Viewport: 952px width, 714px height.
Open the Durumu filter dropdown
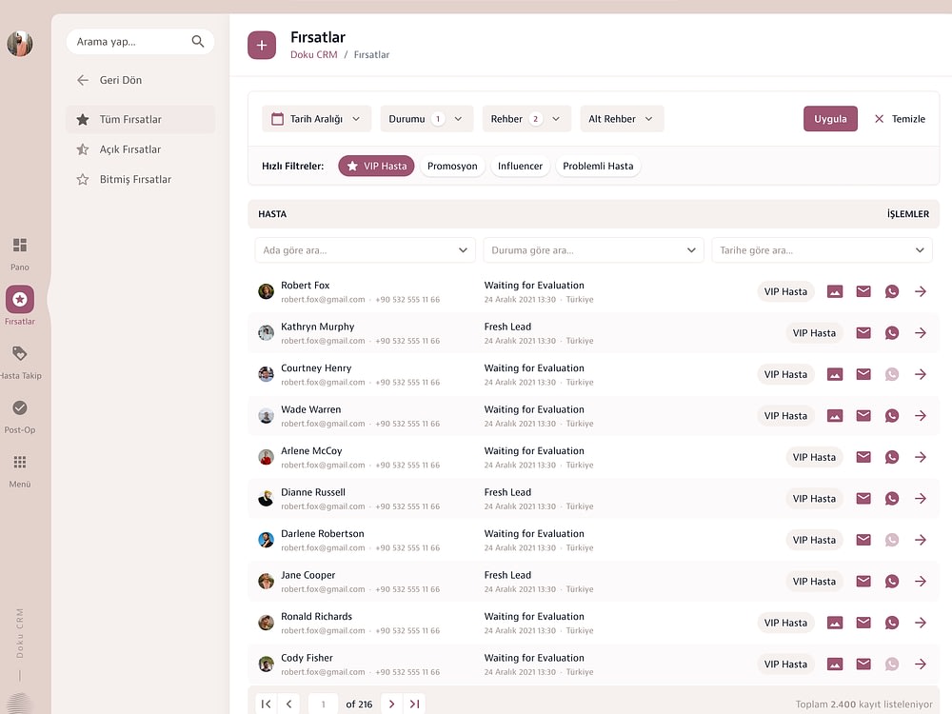click(x=426, y=118)
